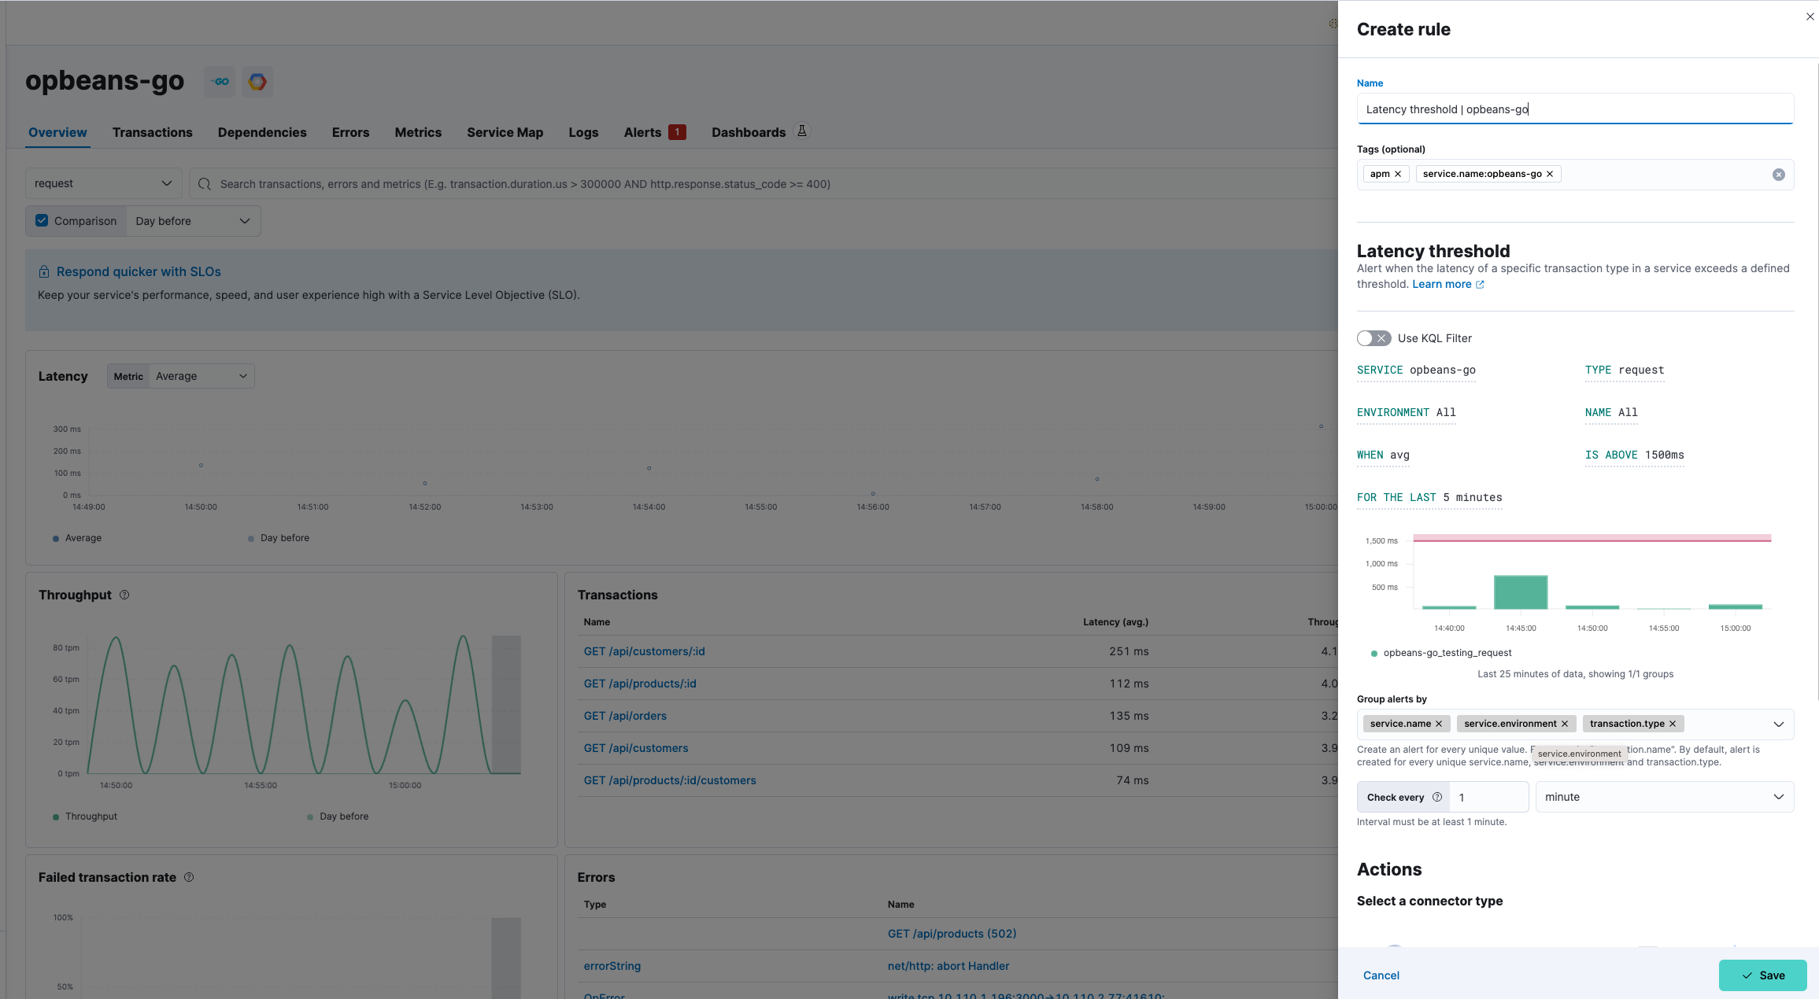Save the new rule
The height and width of the screenshot is (999, 1819).
(1762, 975)
